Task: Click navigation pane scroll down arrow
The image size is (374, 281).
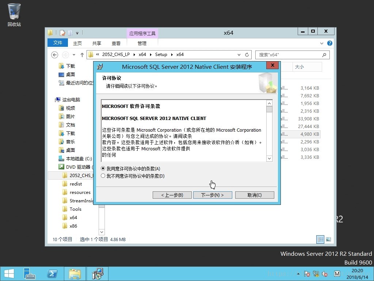Action: (102, 232)
